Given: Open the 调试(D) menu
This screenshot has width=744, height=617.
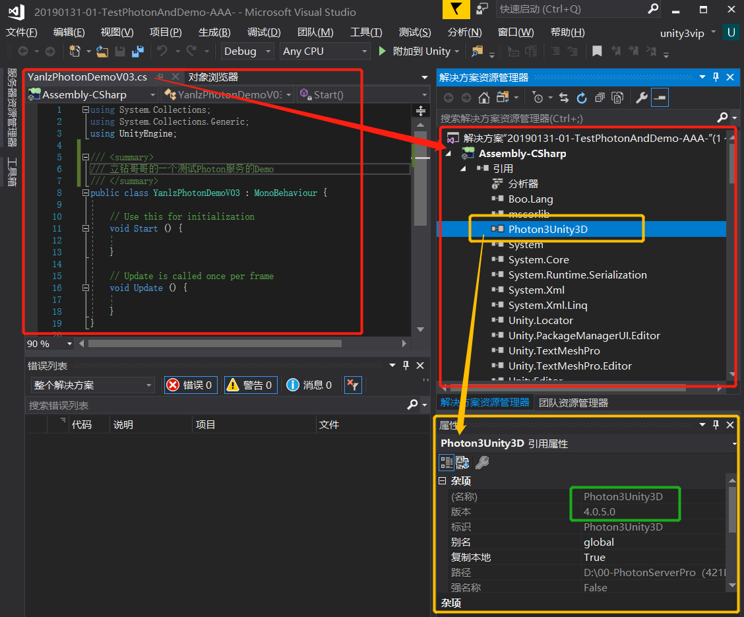Looking at the screenshot, I should pos(264,32).
